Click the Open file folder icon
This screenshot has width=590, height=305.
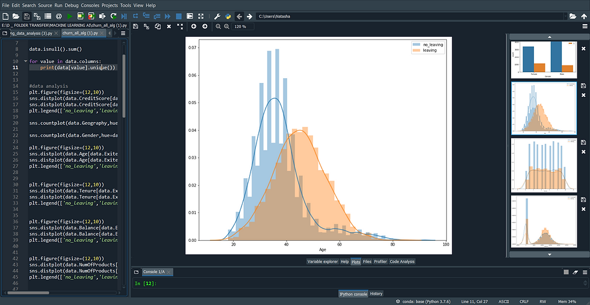coord(16,16)
